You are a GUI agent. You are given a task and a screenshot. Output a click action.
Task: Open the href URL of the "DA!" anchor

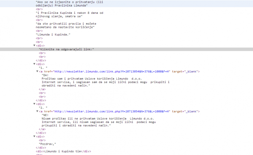coord(112,71)
